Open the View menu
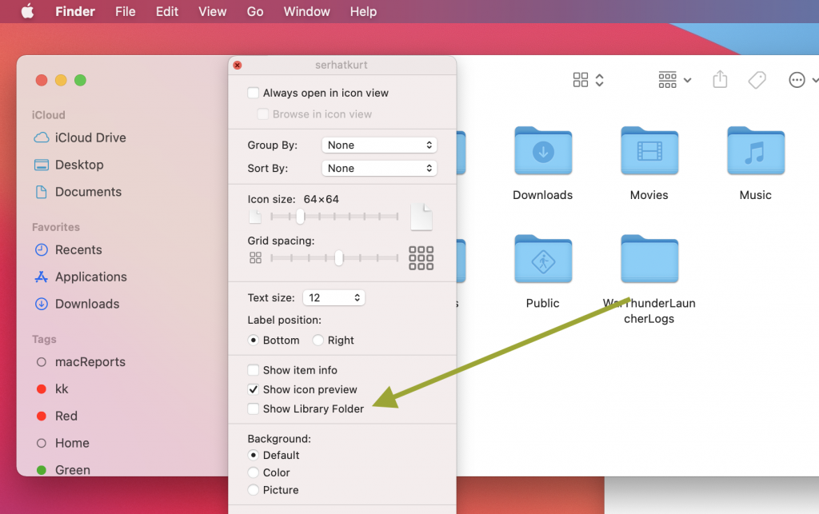819x514 pixels. tap(213, 11)
